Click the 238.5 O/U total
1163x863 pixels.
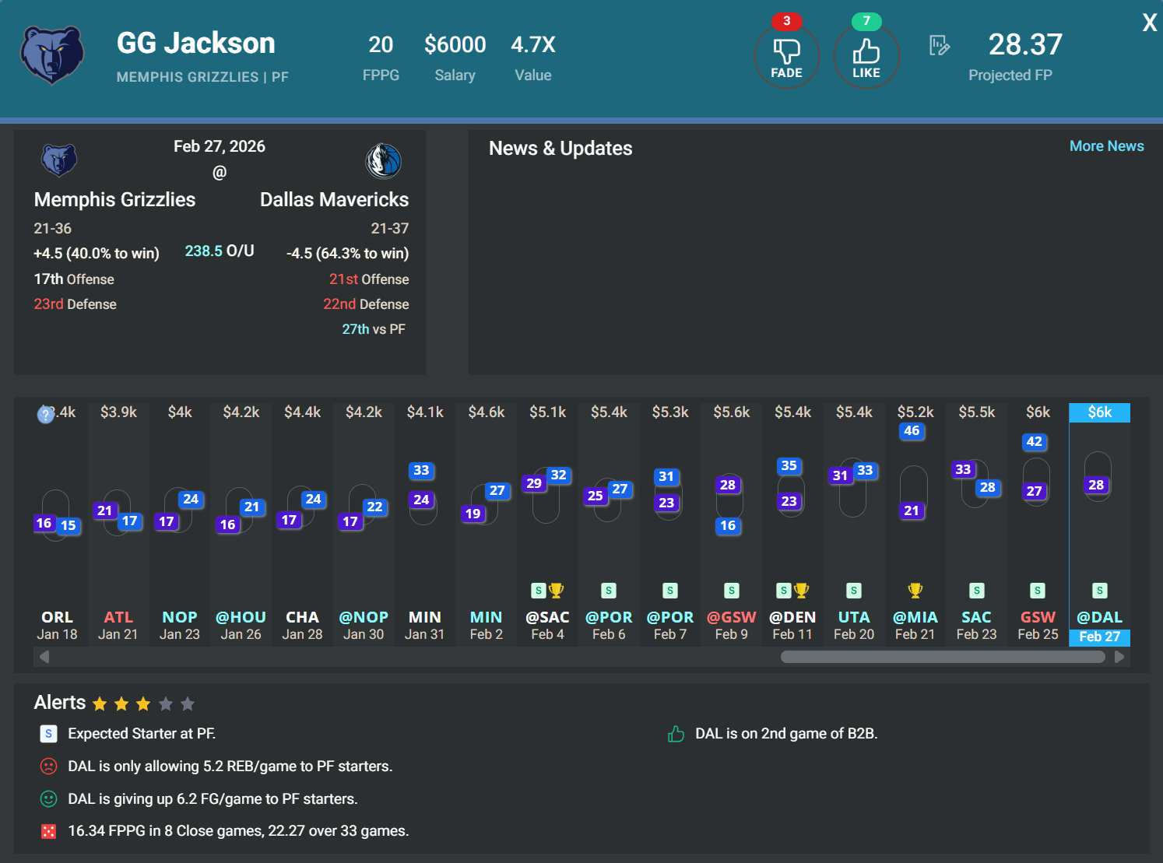coord(220,251)
